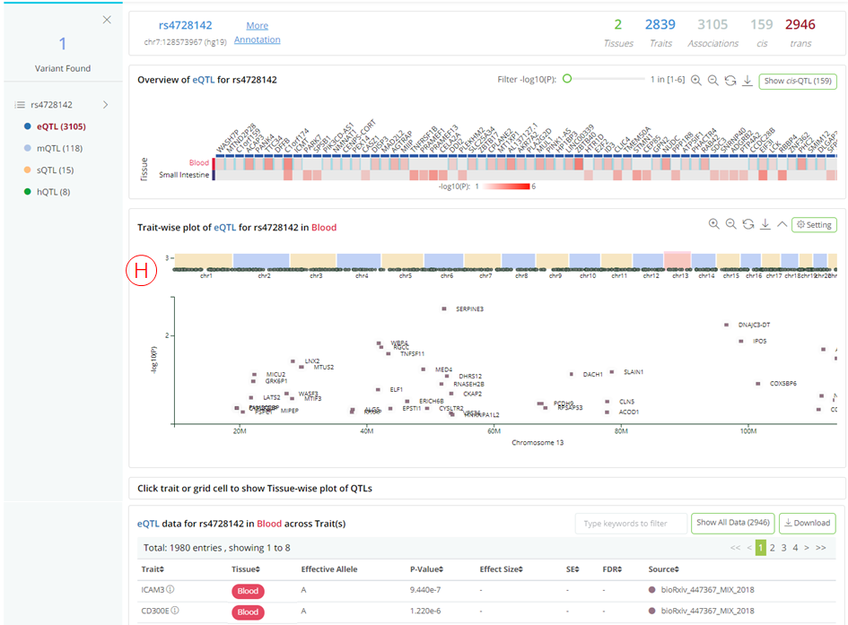
Task: Sort table by Effect Size column
Action: coord(502,569)
